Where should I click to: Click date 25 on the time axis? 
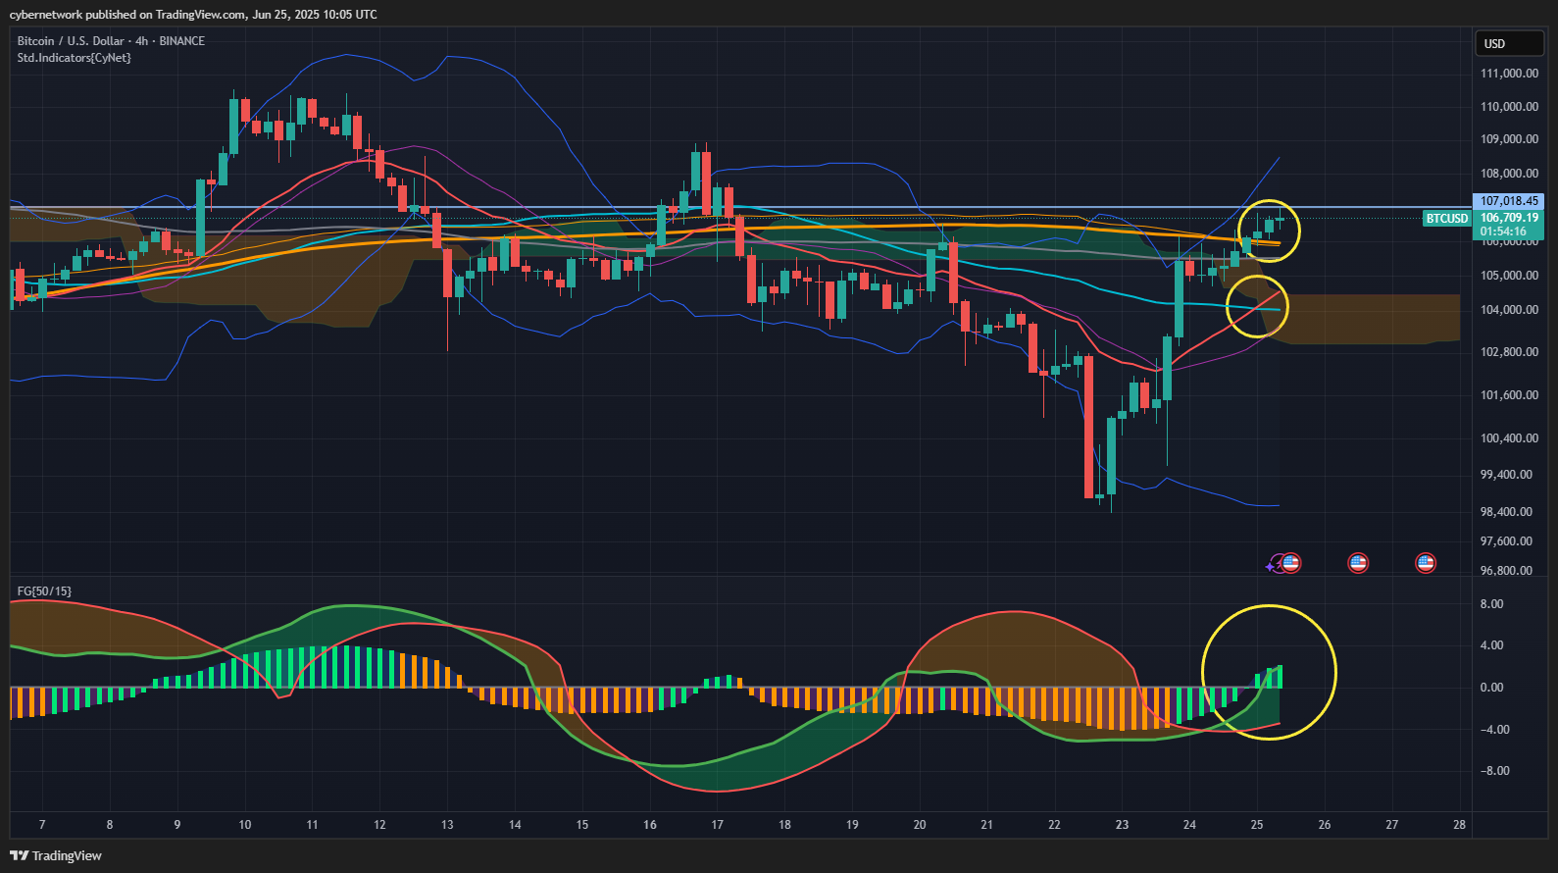click(x=1257, y=825)
